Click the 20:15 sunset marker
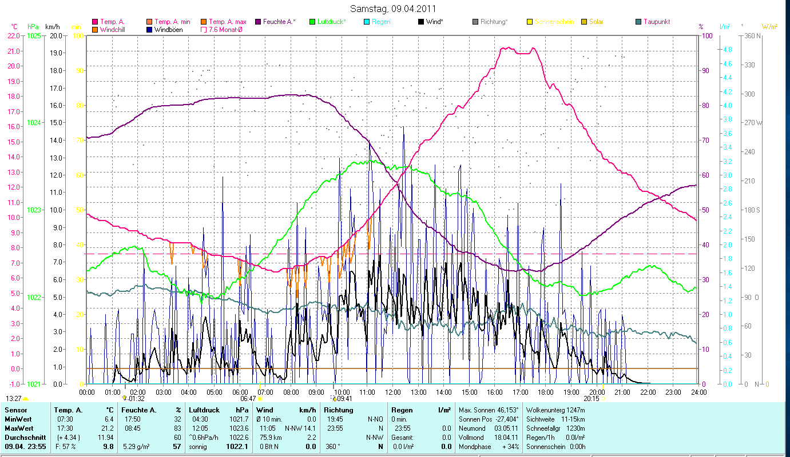Viewport: 790px width, 457px height. tap(602, 399)
